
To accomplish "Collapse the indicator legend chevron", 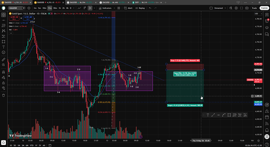I will (x=11, y=33).
